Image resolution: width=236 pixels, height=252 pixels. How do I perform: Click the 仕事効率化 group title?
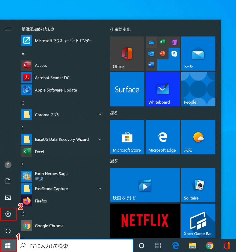pos(120,29)
